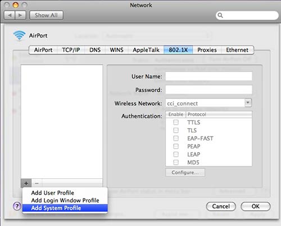Viewport: 281px width, 226px height.
Task: Go to the Proxies tab
Action: click(x=207, y=50)
